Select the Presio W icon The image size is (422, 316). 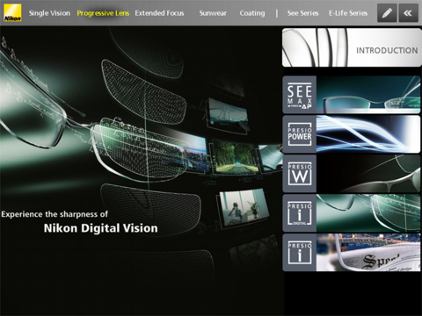pos(300,174)
